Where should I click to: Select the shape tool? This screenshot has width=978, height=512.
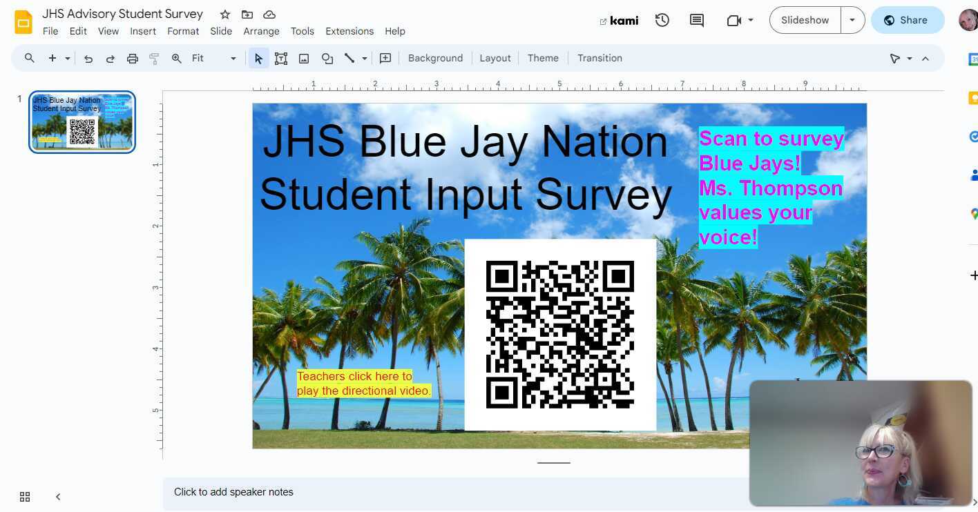pyautogui.click(x=327, y=58)
